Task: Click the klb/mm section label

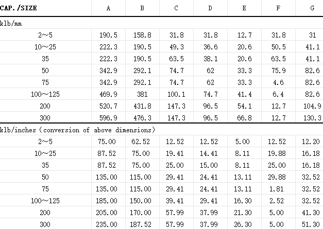Action: pyautogui.click(x=11, y=24)
